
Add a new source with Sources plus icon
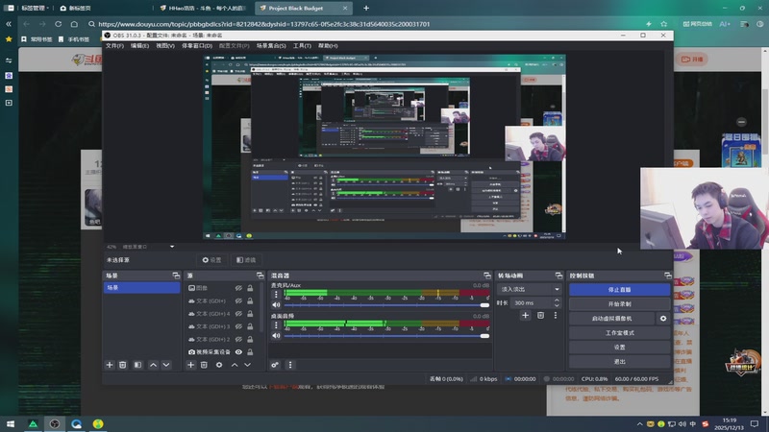(x=190, y=365)
